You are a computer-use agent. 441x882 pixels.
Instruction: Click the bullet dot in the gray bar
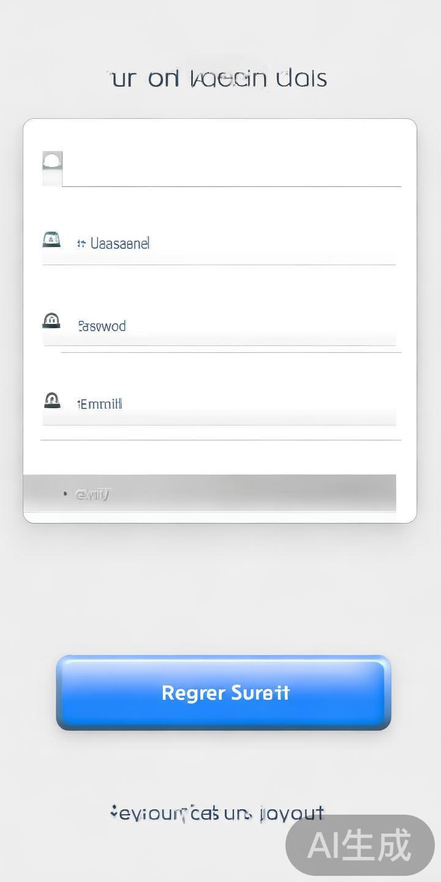[x=65, y=493]
